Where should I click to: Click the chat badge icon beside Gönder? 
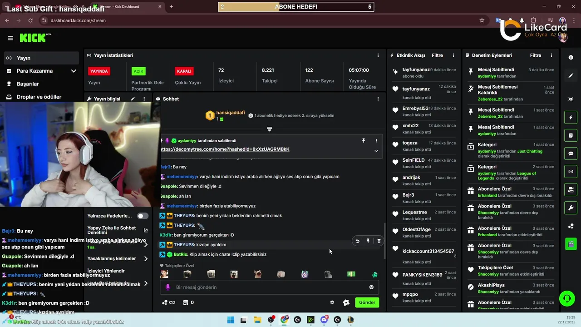pos(346,302)
